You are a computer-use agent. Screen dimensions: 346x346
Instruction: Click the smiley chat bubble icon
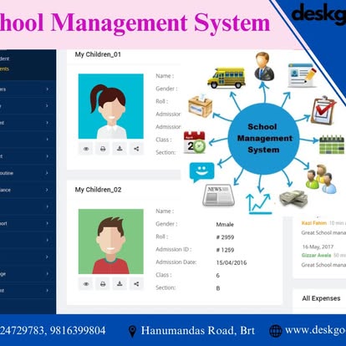pyautogui.click(x=201, y=171)
